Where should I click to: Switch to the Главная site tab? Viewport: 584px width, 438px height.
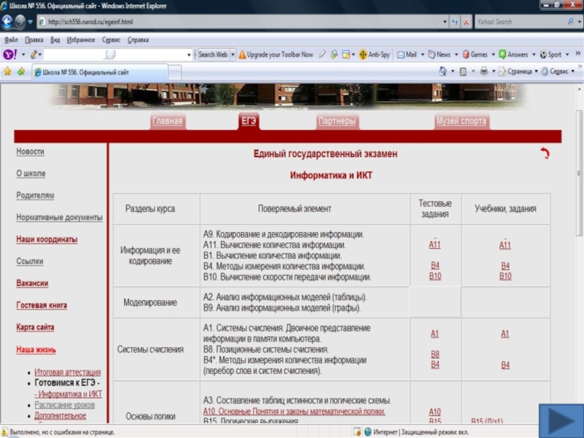pos(167,121)
